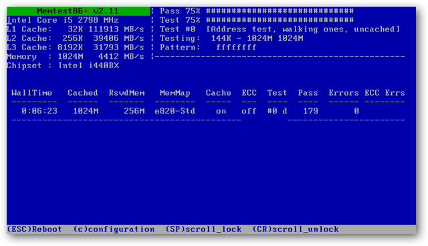Select the (c)configuration option
The width and height of the screenshot is (428, 246).
tap(114, 229)
